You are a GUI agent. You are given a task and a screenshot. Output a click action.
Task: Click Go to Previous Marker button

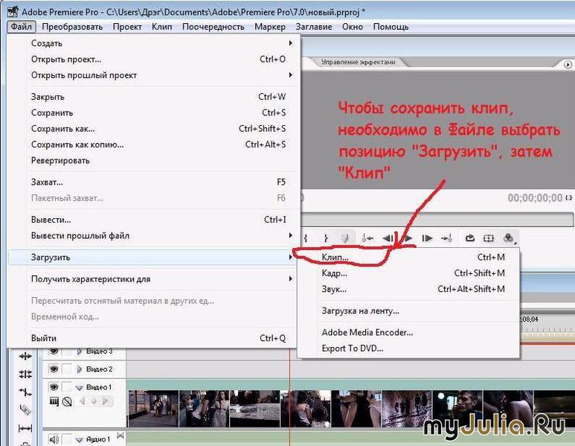click(x=367, y=238)
